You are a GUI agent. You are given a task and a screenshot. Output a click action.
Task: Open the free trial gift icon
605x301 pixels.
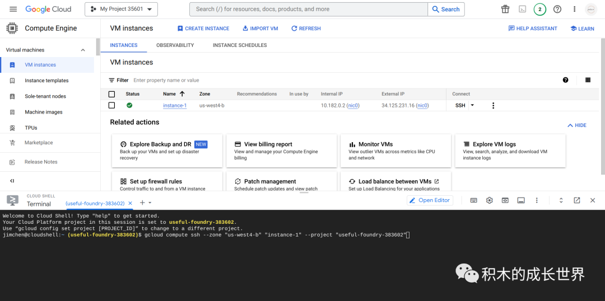point(505,10)
